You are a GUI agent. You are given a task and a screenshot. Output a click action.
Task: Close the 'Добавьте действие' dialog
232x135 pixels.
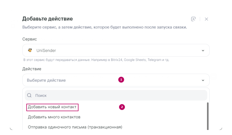[x=206, y=19]
